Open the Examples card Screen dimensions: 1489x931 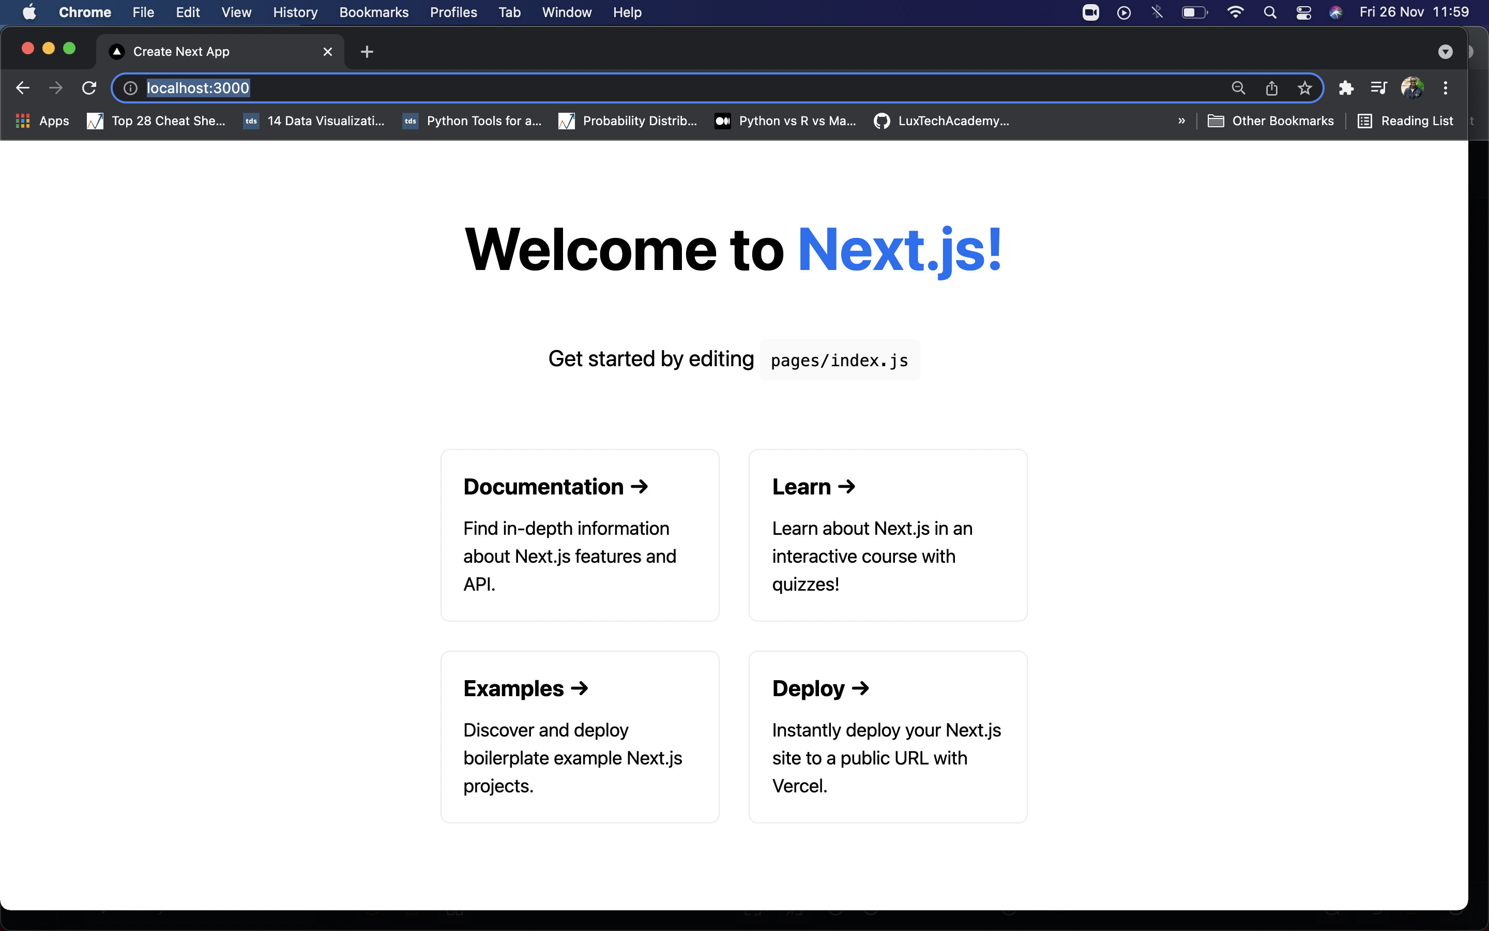(x=580, y=737)
